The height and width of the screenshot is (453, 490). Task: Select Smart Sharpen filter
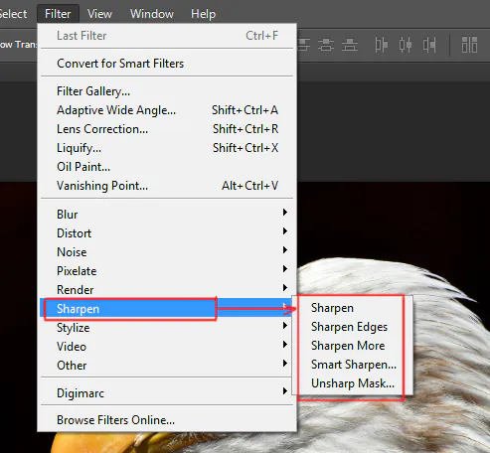(353, 365)
